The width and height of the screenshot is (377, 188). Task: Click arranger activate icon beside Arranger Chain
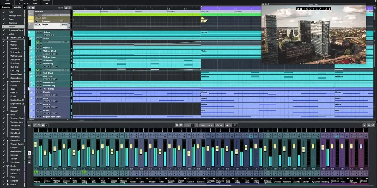point(36,15)
